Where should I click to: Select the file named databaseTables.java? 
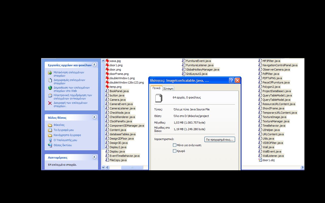point(122,134)
